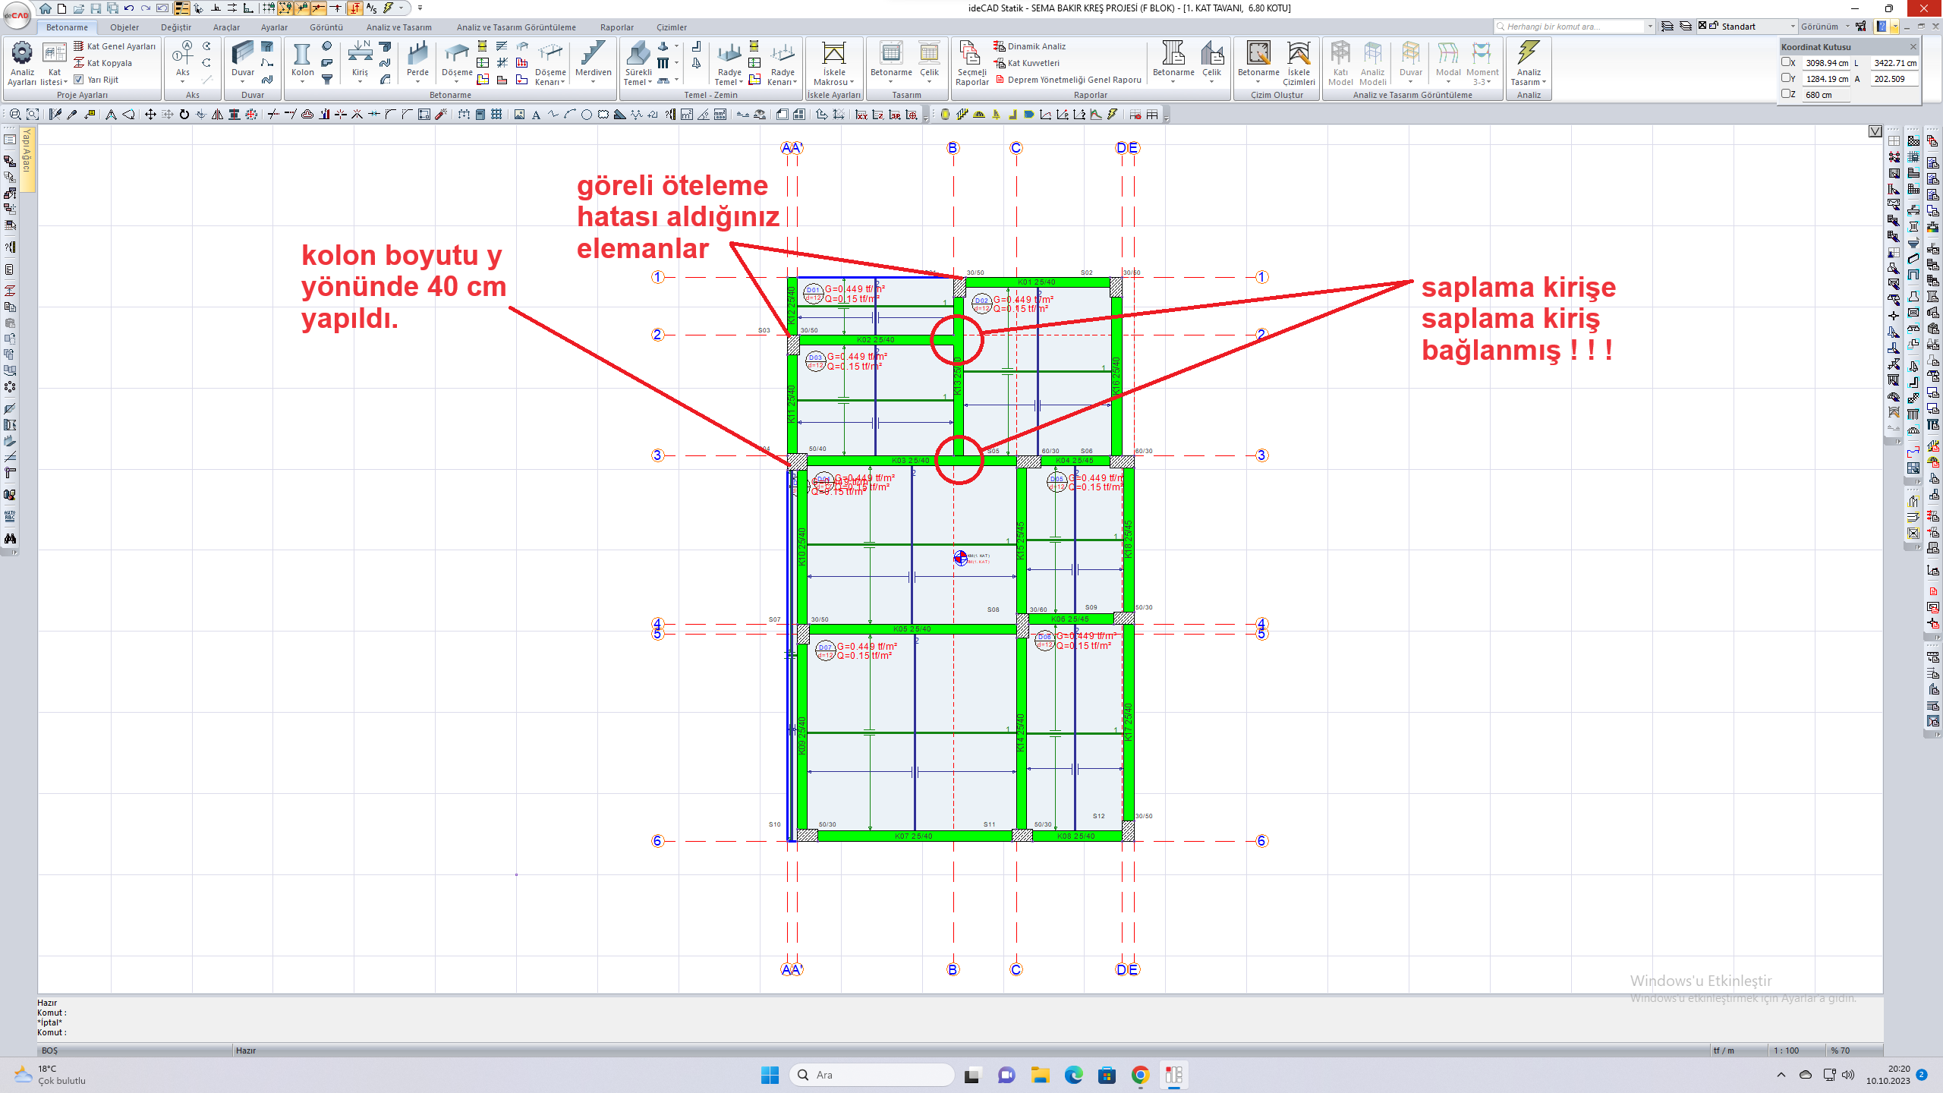The height and width of the screenshot is (1093, 1943).
Task: Open Chrome from the taskbar
Action: click(x=1140, y=1075)
